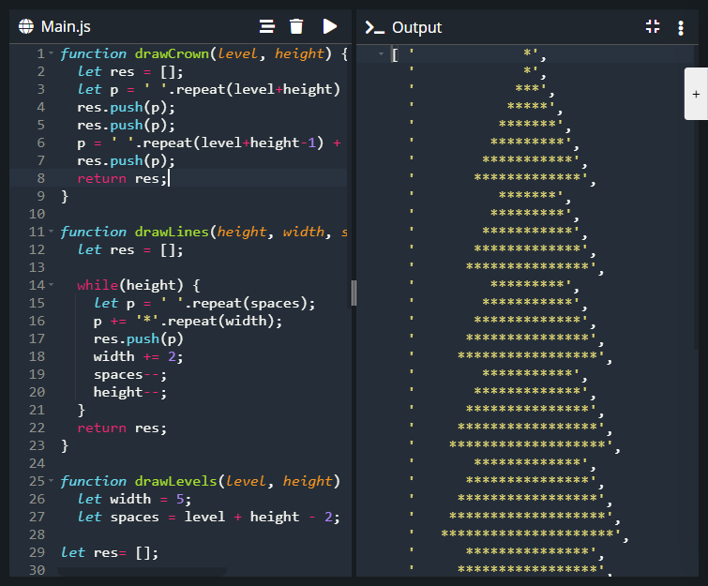Viewport: 708px width, 586px height.
Task: Click the drawLevels function name on line 25
Action: point(176,481)
